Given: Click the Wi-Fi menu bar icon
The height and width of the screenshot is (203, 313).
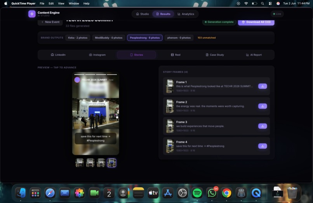Looking at the screenshot, I should point(246,3).
